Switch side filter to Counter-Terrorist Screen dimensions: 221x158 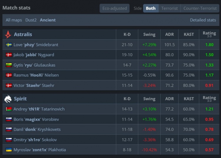[x=200, y=8]
